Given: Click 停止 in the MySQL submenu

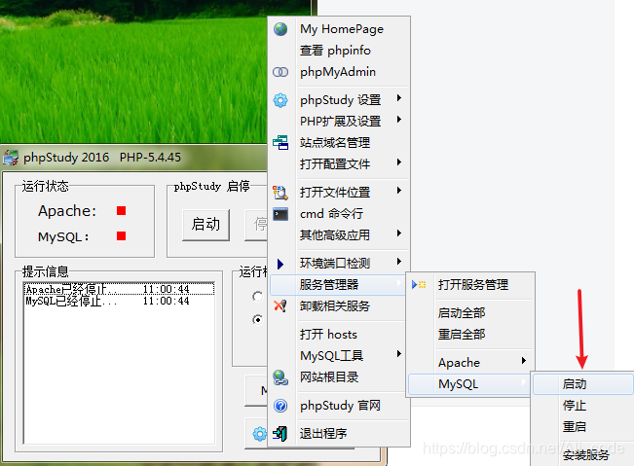Looking at the screenshot, I should (x=582, y=406).
